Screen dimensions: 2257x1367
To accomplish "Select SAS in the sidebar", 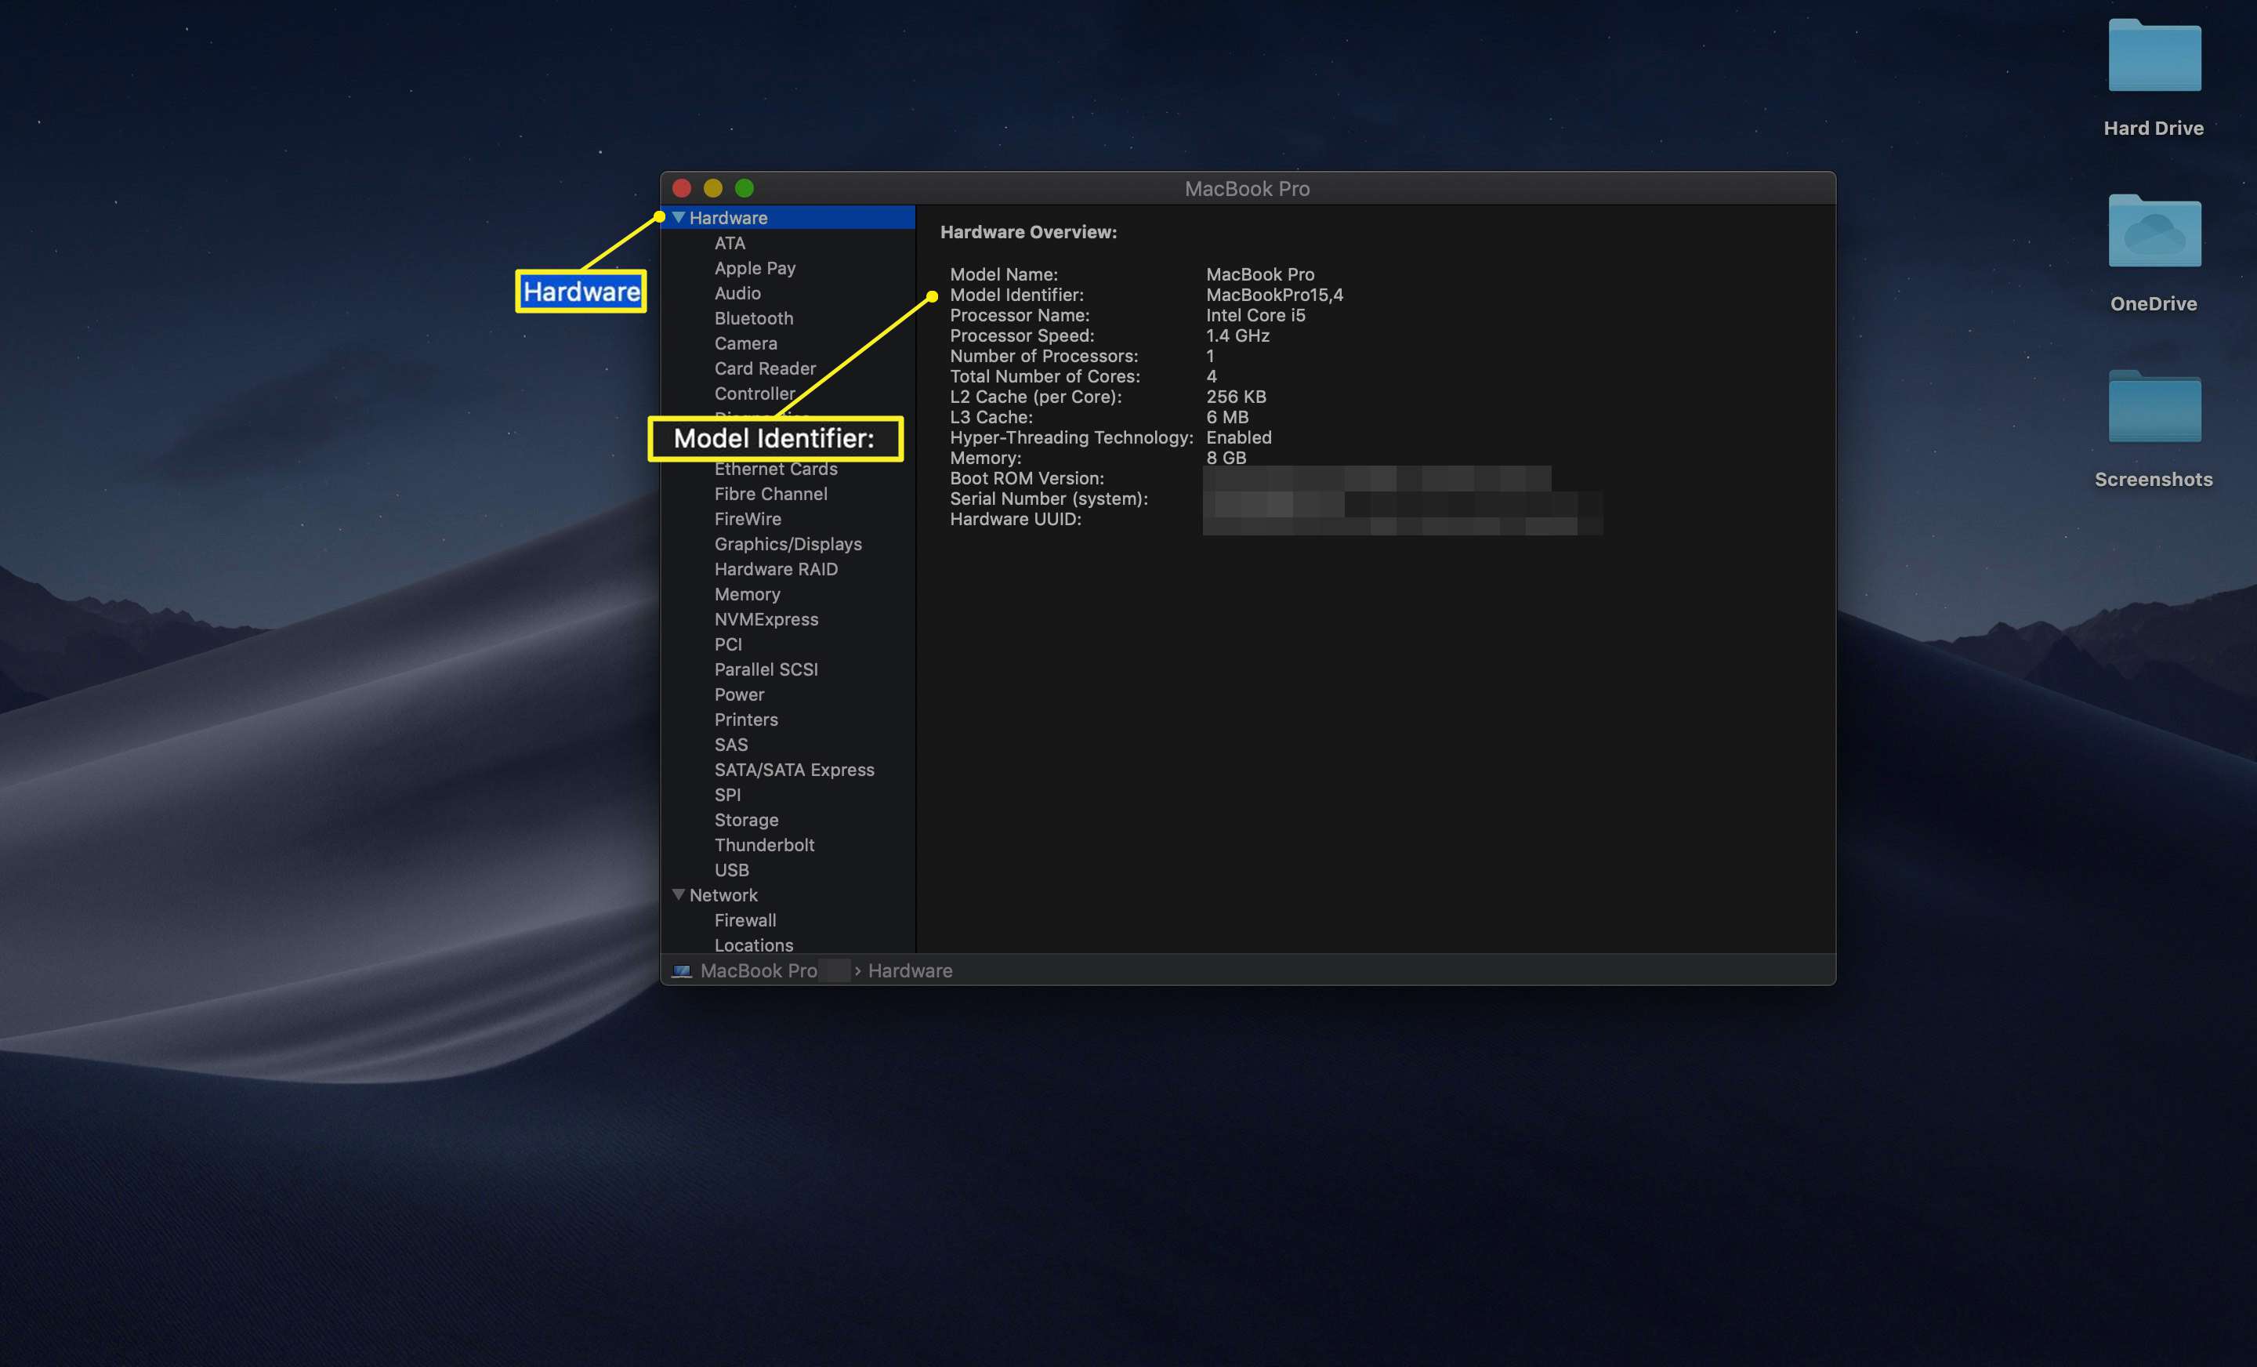I will click(x=731, y=745).
